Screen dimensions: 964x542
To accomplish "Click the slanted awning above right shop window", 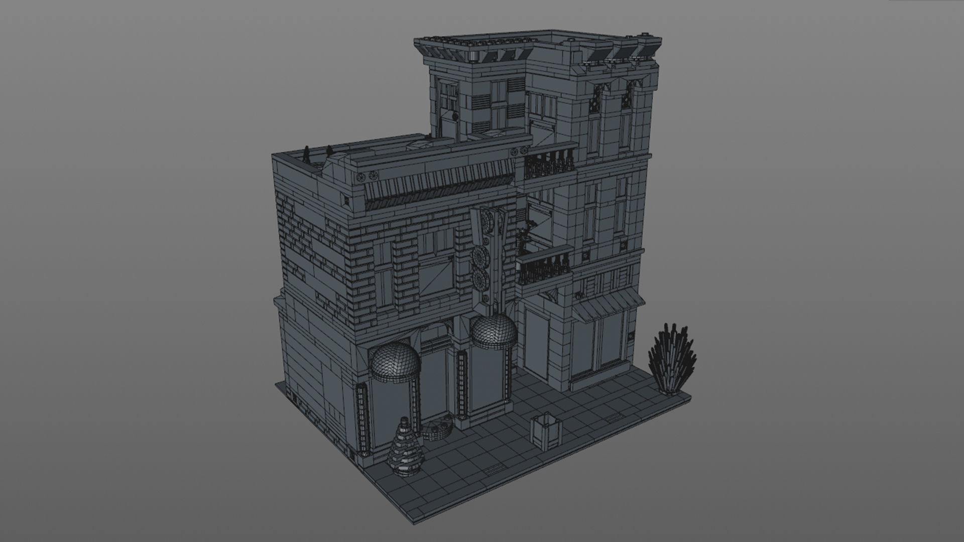I will click(x=609, y=306).
